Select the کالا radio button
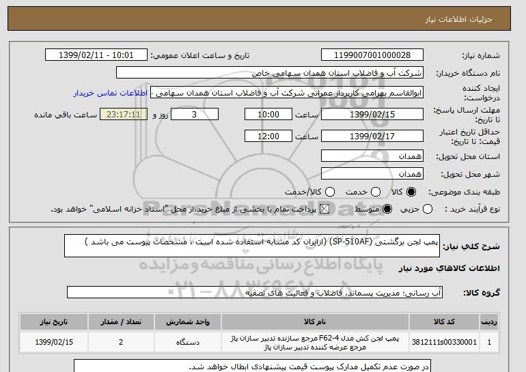Image resolution: width=526 pixels, height=372 pixels. click(411, 192)
